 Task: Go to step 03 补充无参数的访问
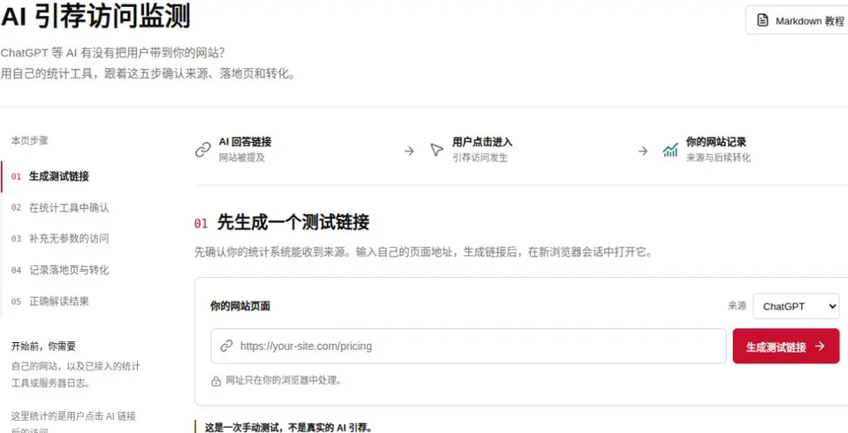tap(59, 239)
